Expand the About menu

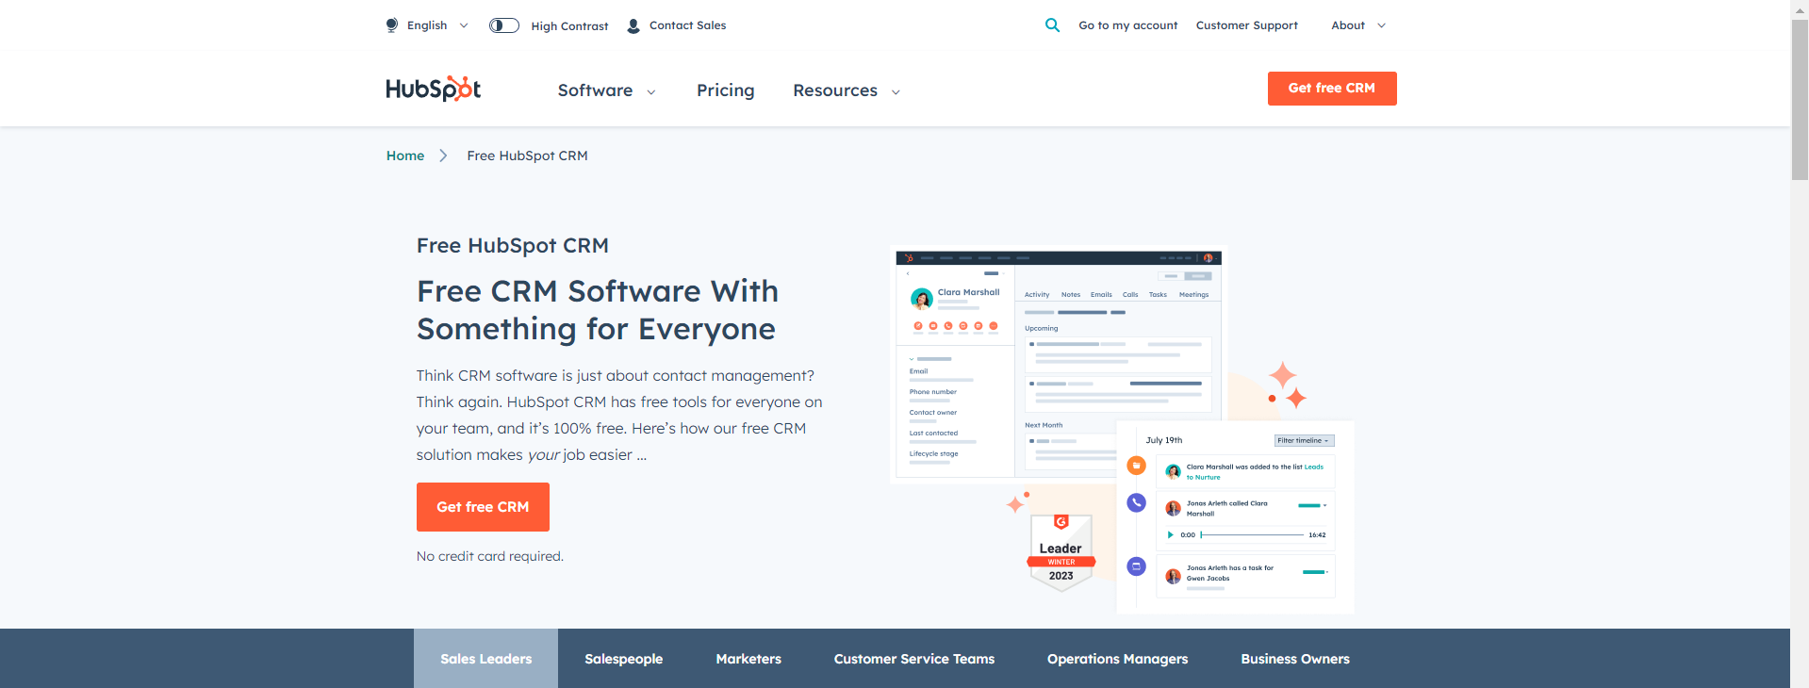pos(1358,25)
